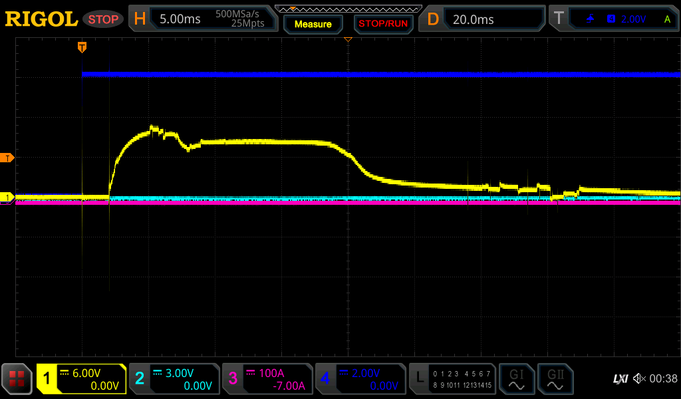Viewport: 681px width, 399px height.
Task: Toggle channel 3 with 100A scale
Action: pos(267,379)
